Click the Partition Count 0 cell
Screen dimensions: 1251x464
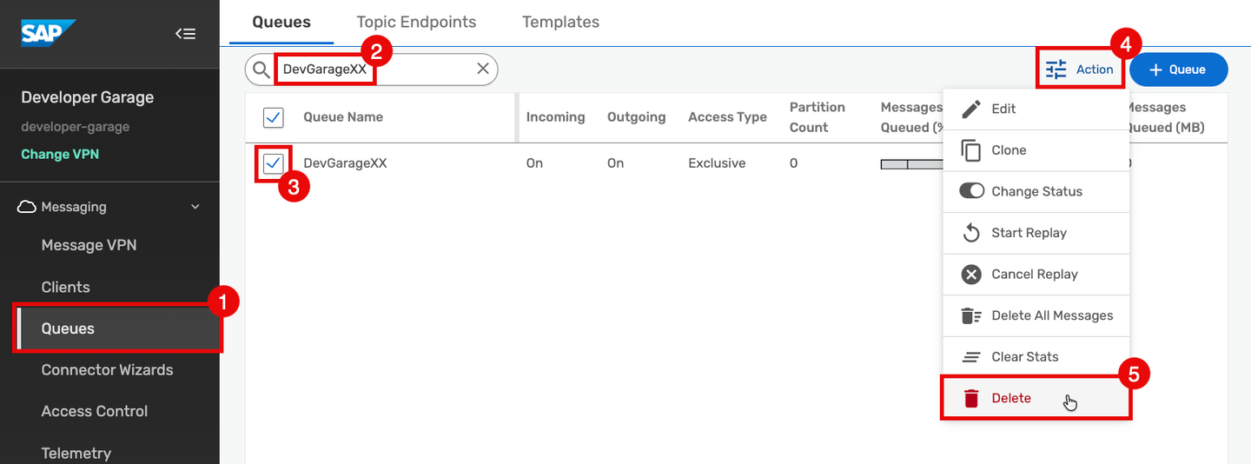[x=793, y=162]
